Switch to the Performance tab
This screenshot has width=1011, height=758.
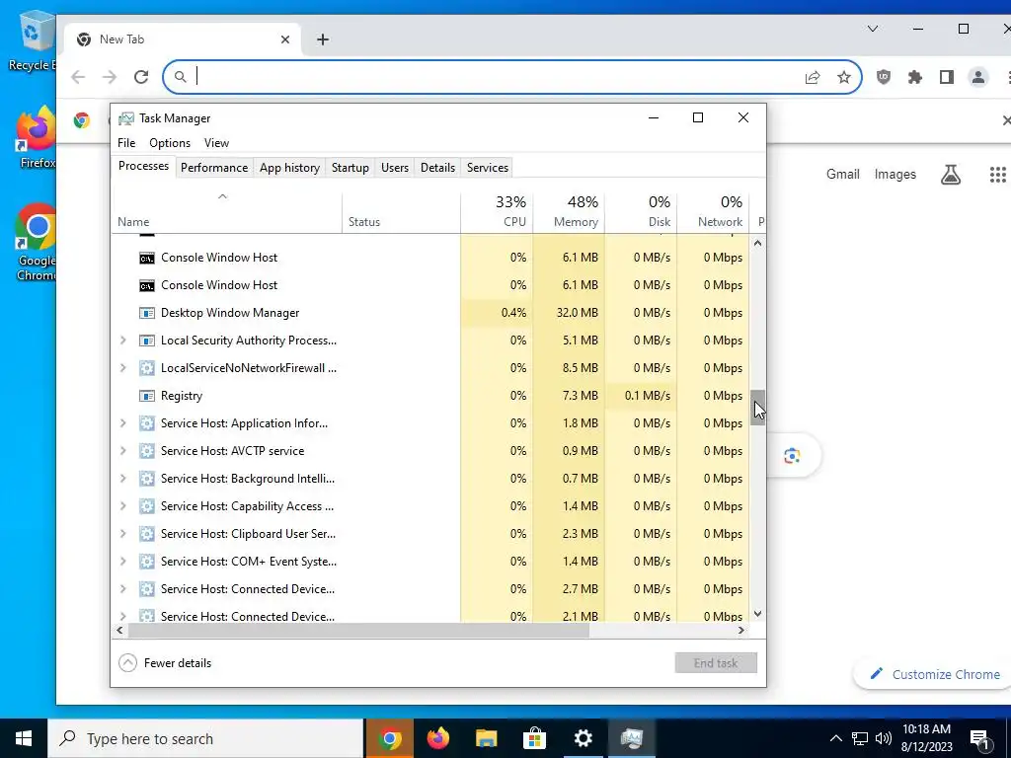click(214, 168)
